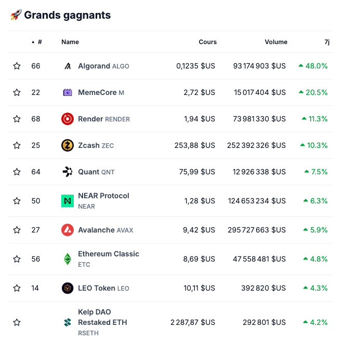Sort by the 7j change column

[x=327, y=42]
